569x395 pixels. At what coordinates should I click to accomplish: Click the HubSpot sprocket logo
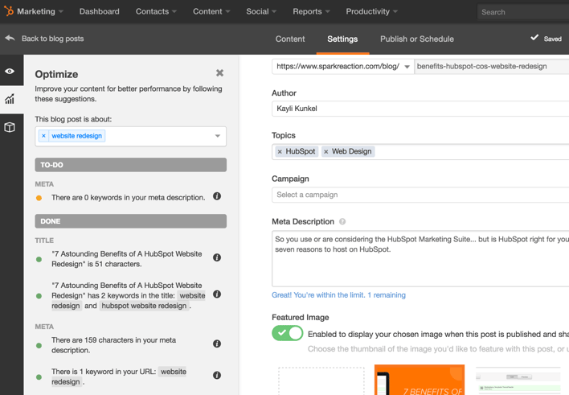(x=9, y=11)
